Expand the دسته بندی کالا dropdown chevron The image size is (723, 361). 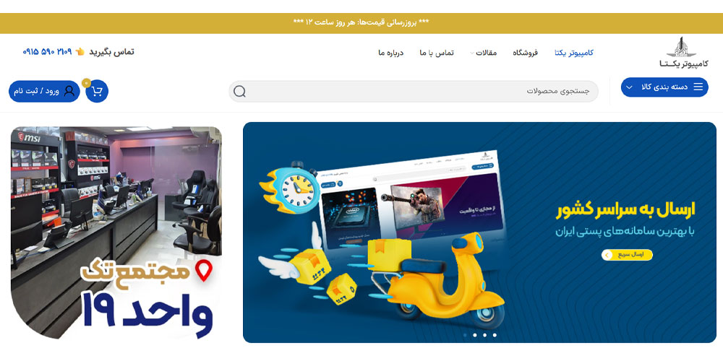(x=630, y=87)
